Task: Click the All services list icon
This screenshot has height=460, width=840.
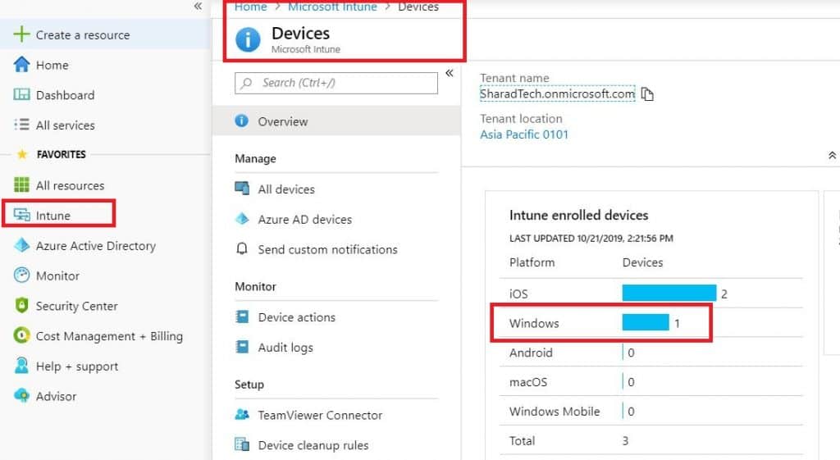Action: coord(21,125)
